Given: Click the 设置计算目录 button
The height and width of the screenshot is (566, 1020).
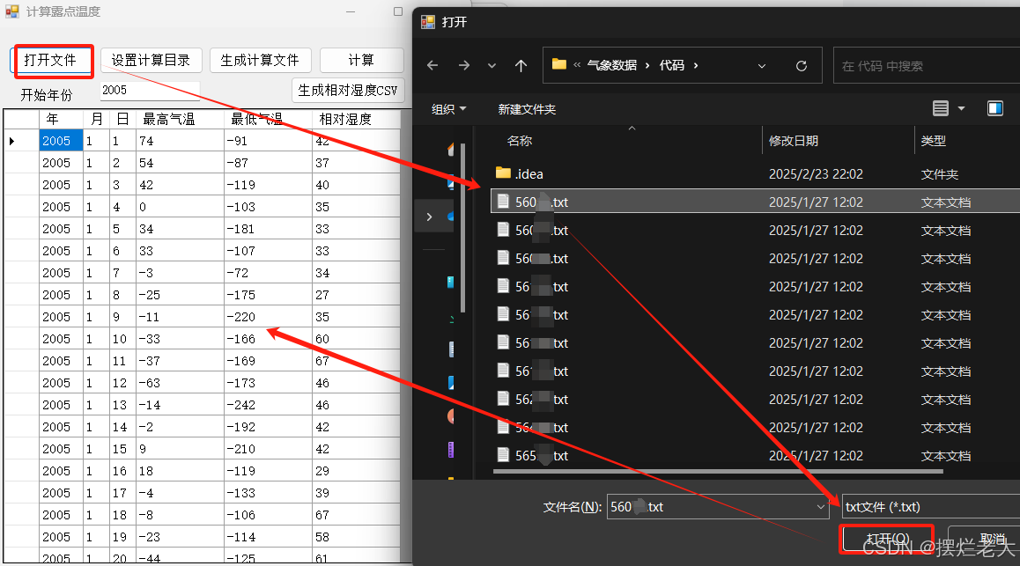Looking at the screenshot, I should point(151,61).
